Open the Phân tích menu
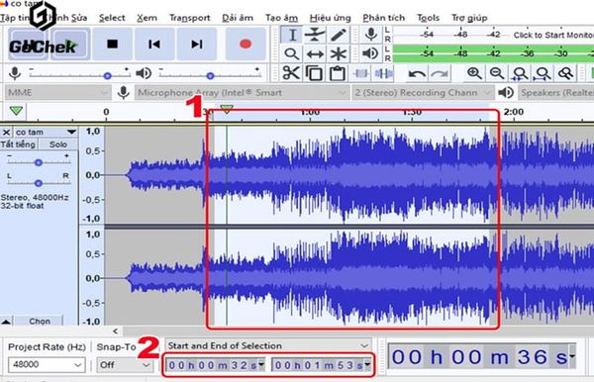This screenshot has width=594, height=382. click(383, 18)
